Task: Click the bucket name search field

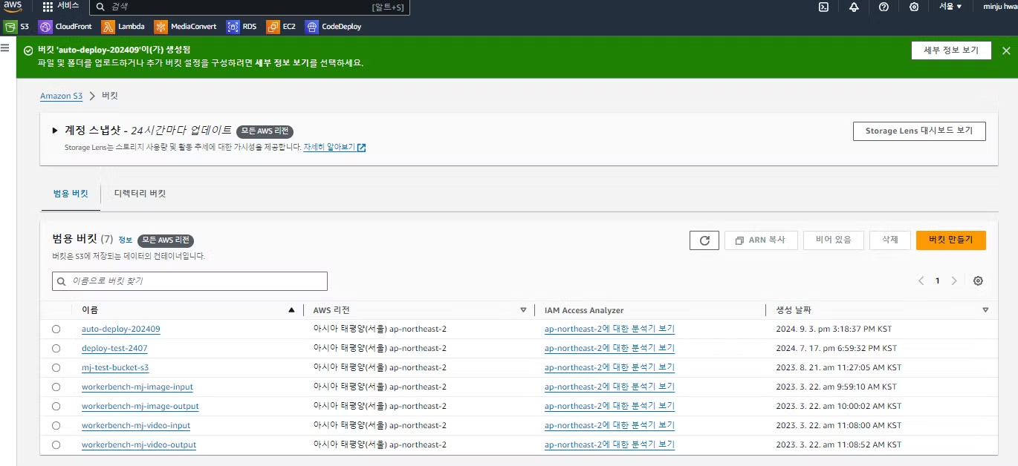Action: point(189,280)
